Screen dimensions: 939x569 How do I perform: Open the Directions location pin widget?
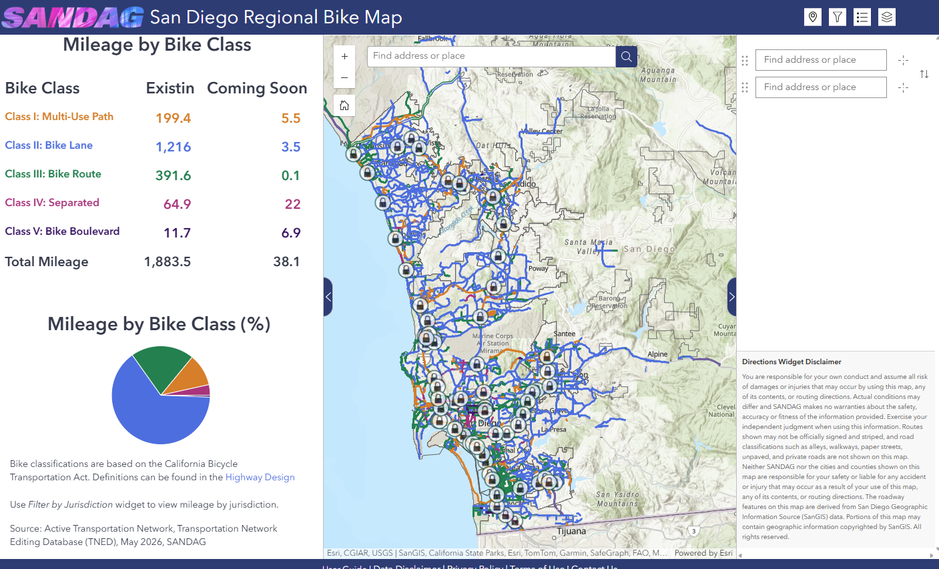[x=813, y=17]
